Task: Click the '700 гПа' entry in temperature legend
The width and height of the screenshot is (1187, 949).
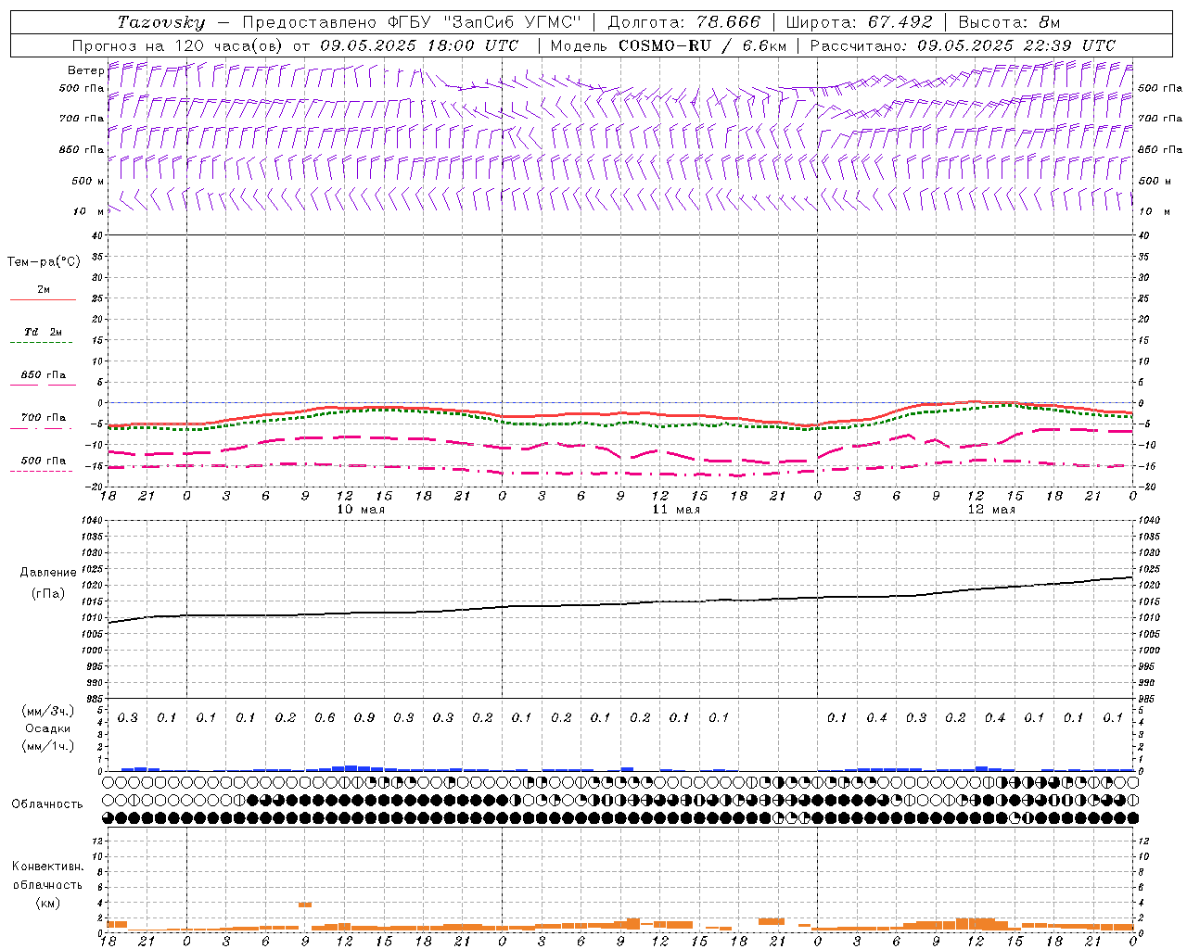Action: 43,417
